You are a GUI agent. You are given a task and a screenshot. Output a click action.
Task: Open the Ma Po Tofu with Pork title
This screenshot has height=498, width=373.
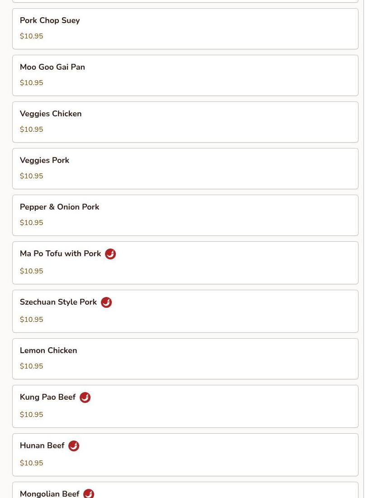click(x=60, y=254)
